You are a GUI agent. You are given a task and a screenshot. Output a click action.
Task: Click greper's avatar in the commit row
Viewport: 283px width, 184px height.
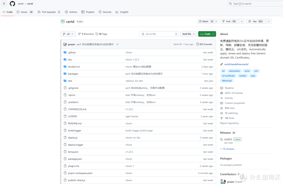pyautogui.click(x=65, y=44)
